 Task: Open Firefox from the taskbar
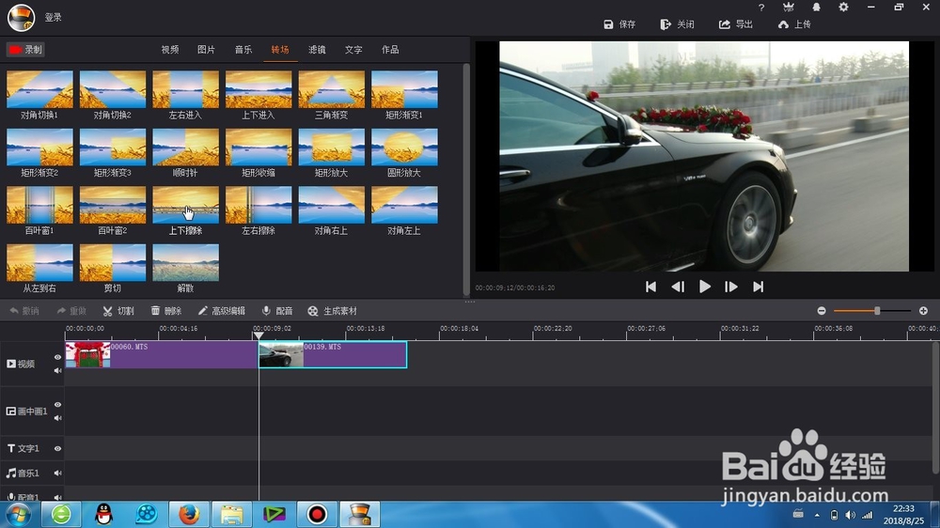(189, 514)
